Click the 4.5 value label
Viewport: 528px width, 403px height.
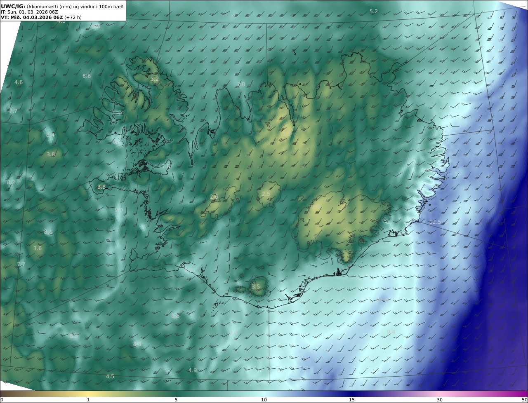[x=110, y=377]
